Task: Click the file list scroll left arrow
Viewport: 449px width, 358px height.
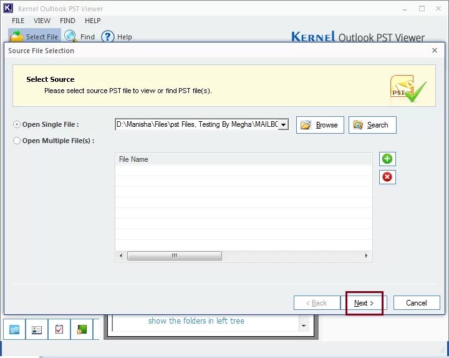Action: point(121,256)
